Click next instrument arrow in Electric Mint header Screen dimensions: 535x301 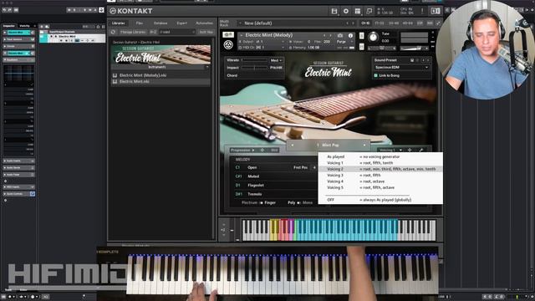click(x=330, y=35)
